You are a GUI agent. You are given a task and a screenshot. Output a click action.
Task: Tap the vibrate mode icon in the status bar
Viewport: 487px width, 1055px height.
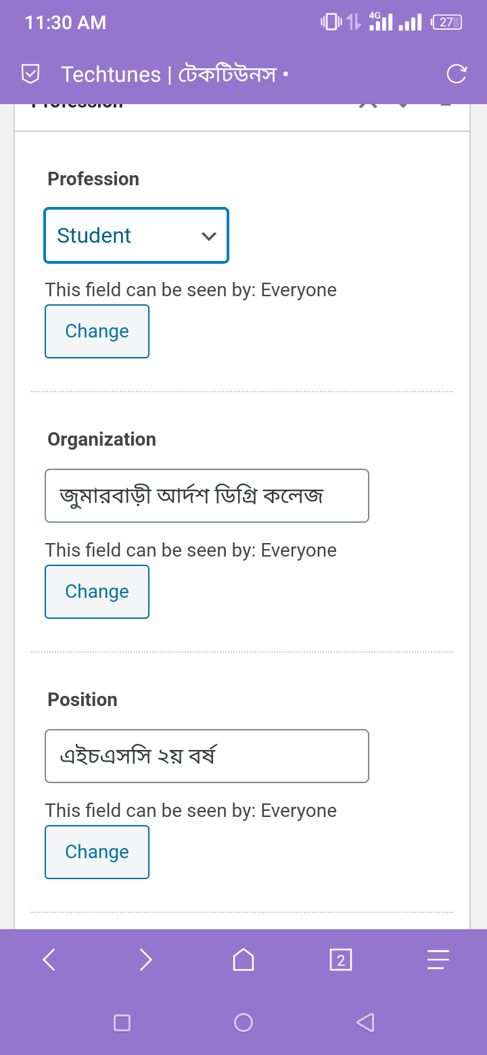point(331,22)
